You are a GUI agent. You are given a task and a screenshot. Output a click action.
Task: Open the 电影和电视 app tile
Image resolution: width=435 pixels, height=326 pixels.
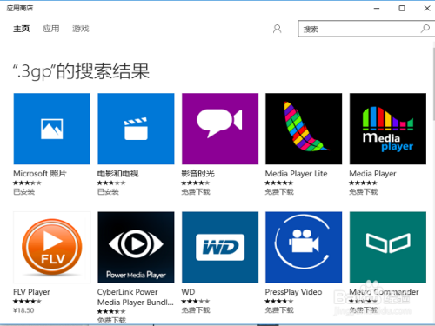click(136, 129)
